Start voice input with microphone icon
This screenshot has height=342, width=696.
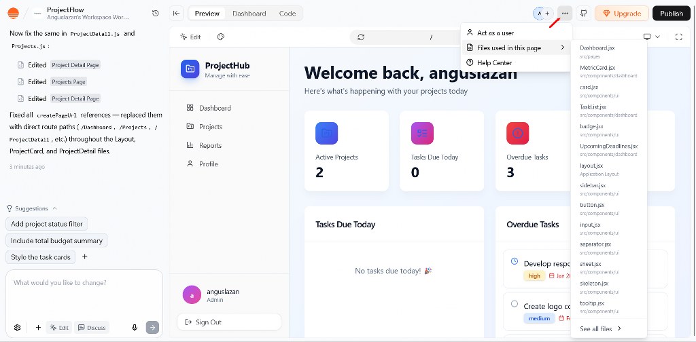tap(135, 327)
